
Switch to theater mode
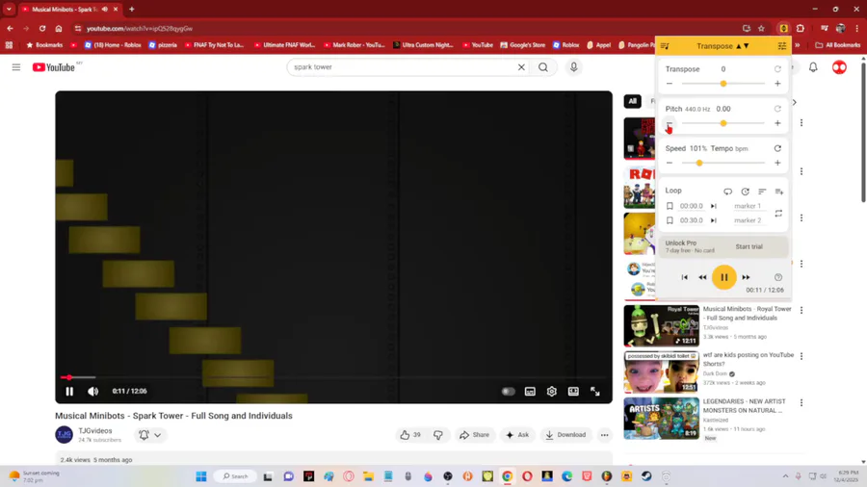573,391
